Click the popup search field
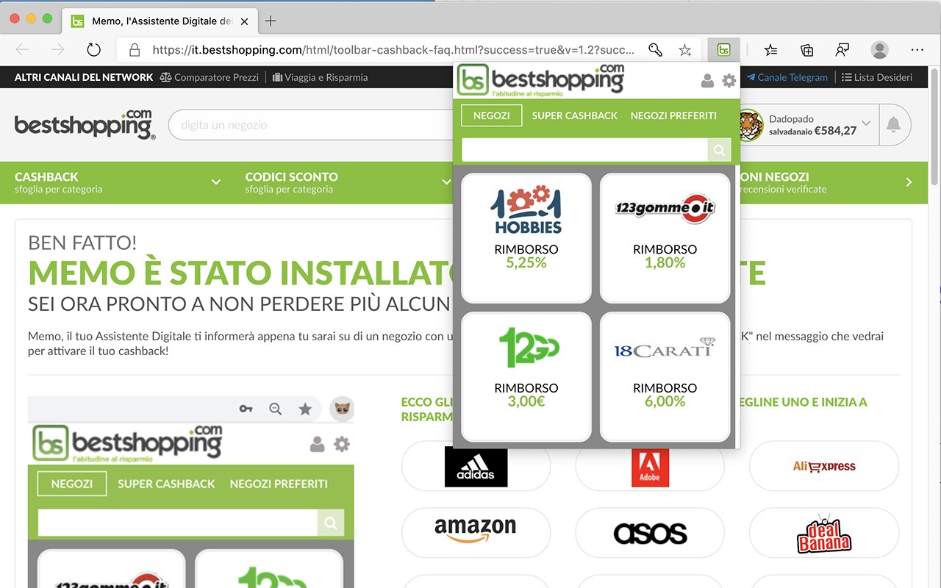 584,150
